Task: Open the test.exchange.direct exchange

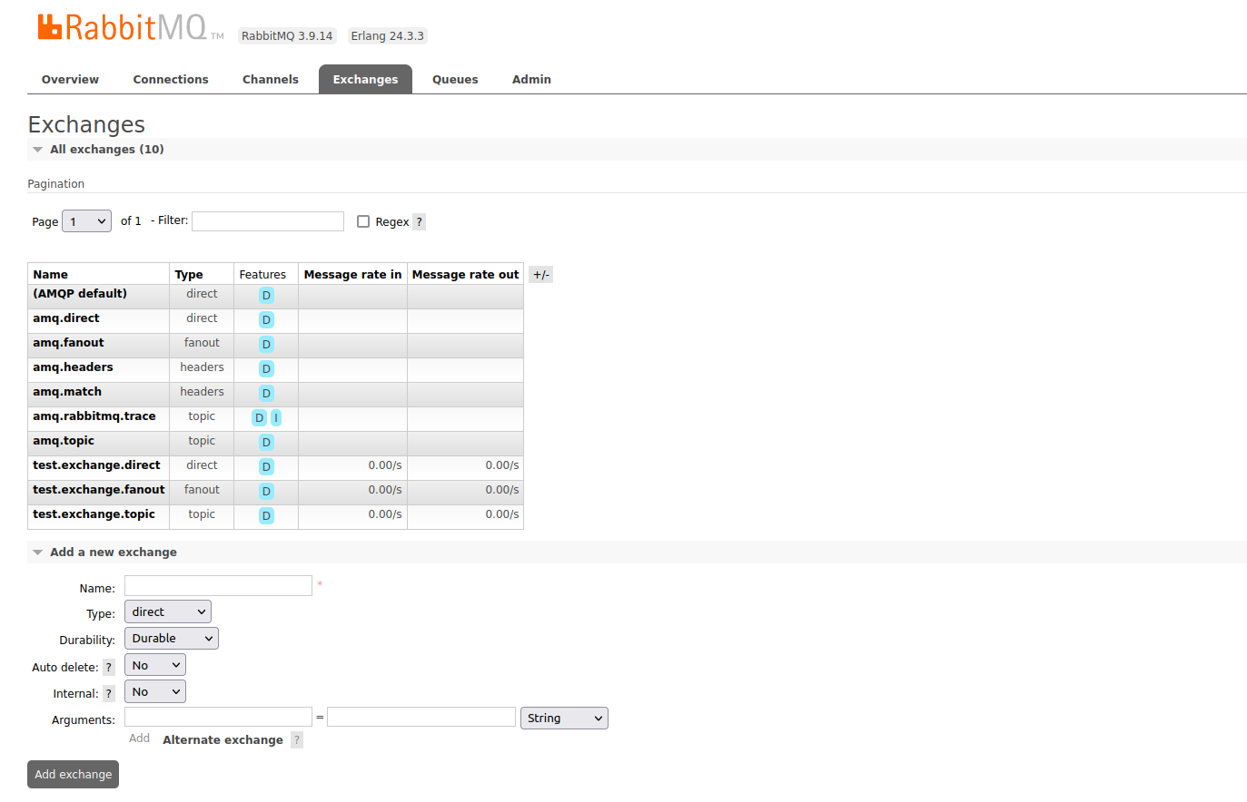Action: [96, 465]
